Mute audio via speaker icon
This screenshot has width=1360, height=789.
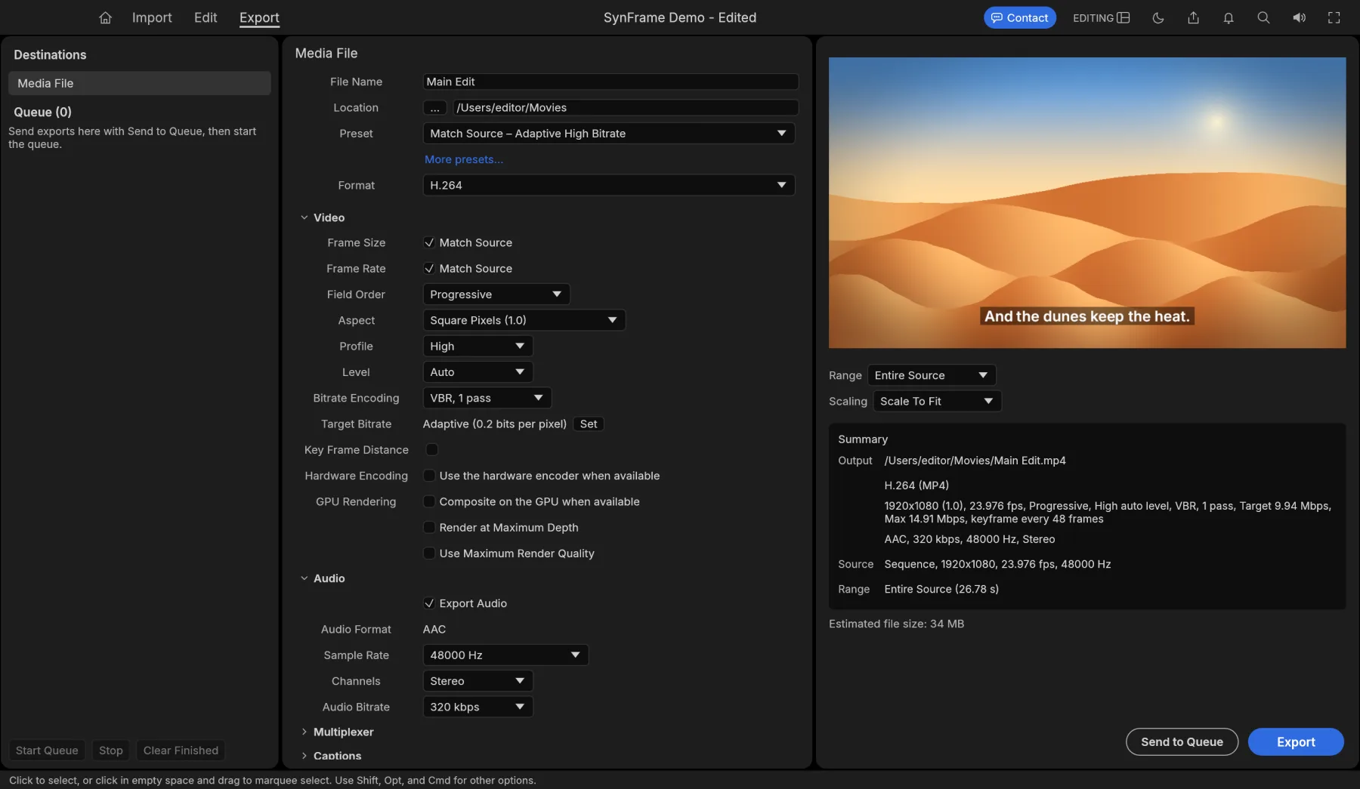pos(1299,17)
